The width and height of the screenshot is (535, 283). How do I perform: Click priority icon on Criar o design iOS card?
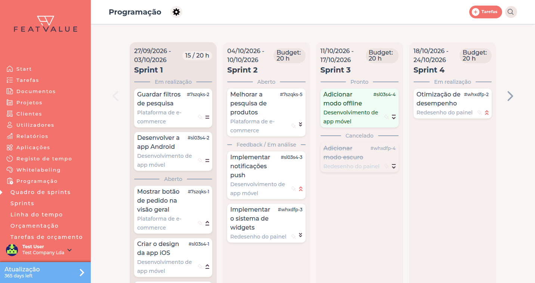[x=207, y=267]
